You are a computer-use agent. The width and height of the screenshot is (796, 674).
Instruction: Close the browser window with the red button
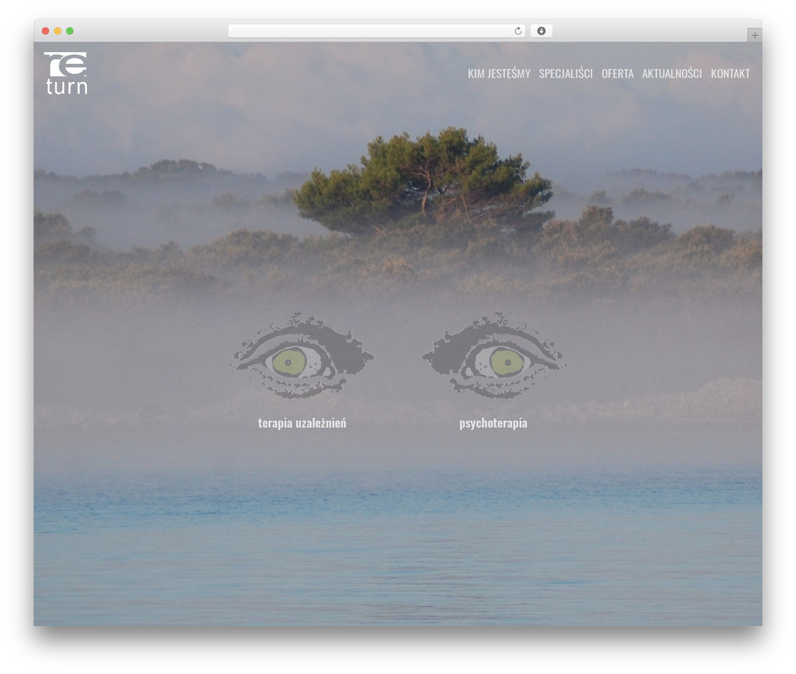45,31
